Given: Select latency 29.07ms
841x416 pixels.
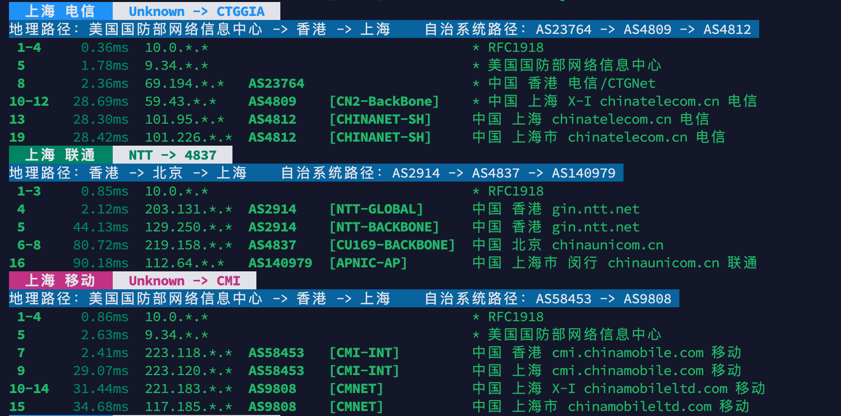Looking at the screenshot, I should tap(101, 370).
